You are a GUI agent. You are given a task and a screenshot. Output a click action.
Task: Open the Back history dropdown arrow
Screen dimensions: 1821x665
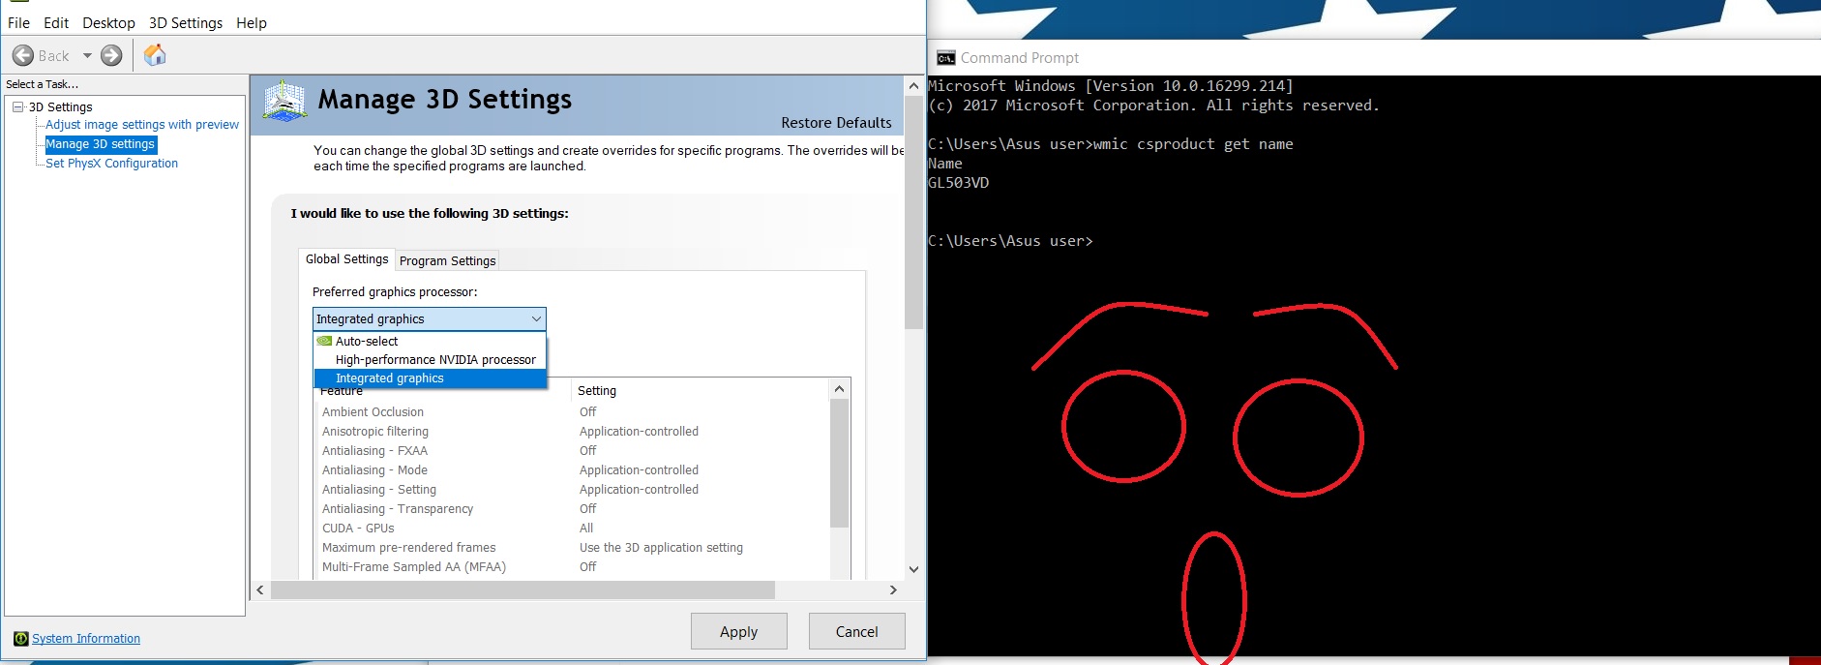(x=87, y=55)
